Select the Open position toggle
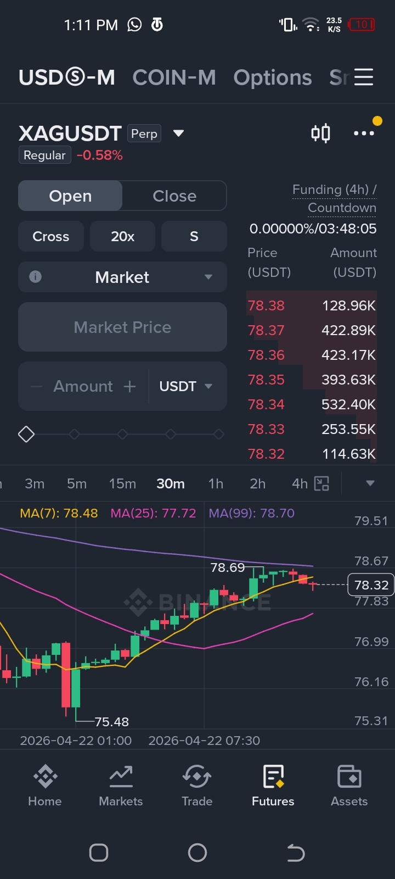Screen dimensions: 395x879 pyautogui.click(x=70, y=196)
